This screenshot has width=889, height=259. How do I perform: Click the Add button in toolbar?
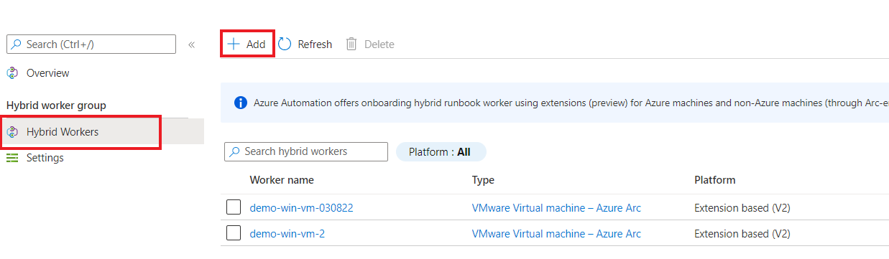point(247,44)
